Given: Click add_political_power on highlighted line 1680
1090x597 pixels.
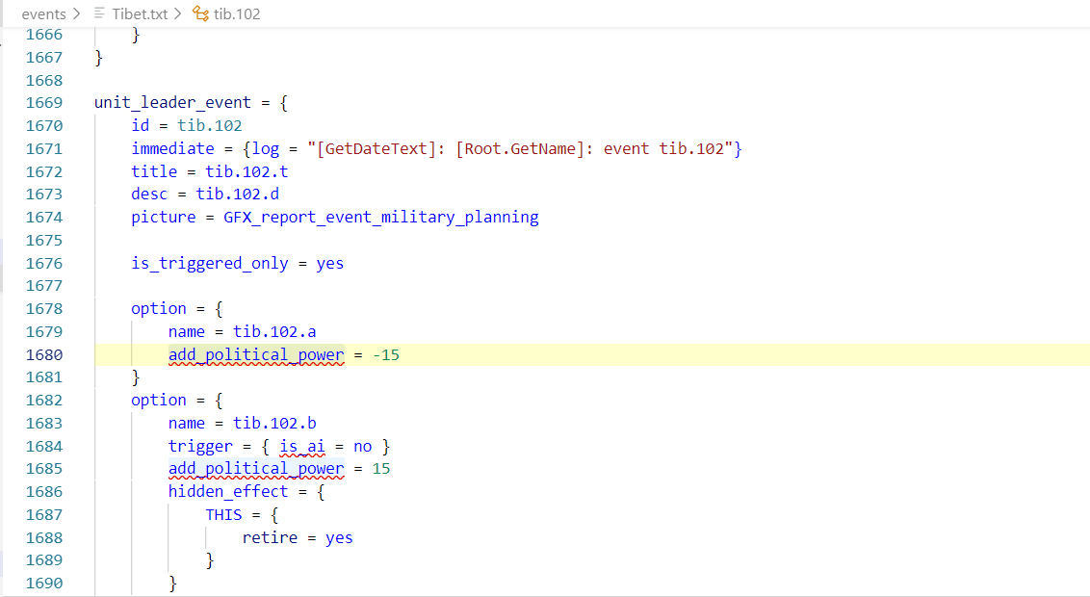Looking at the screenshot, I should (x=256, y=355).
